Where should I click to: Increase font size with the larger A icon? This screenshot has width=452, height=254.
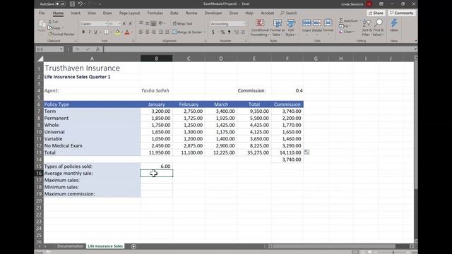pyautogui.click(x=124, y=23)
